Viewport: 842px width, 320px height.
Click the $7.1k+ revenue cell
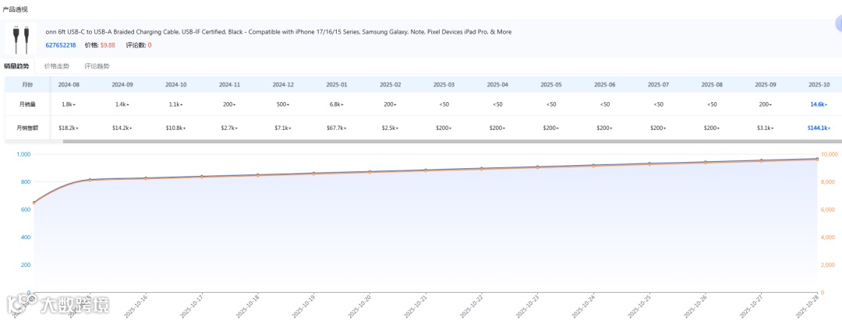click(x=283, y=128)
